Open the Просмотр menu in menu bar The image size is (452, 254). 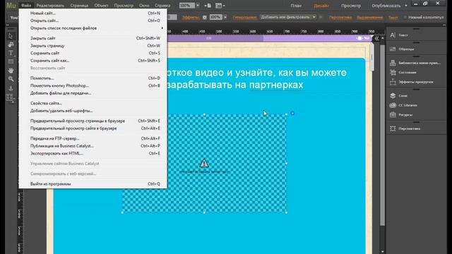click(124, 6)
